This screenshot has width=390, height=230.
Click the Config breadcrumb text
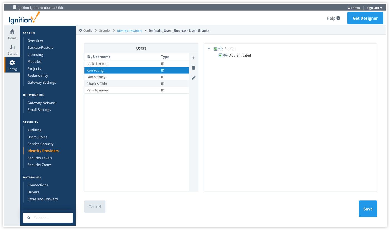pos(88,30)
